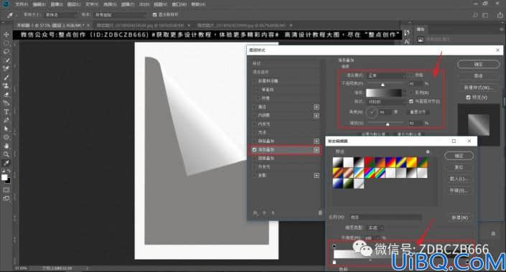Screen dimensions: 506x272
Task: Toggle Dither (仿色) checkbox
Action: click(x=411, y=75)
